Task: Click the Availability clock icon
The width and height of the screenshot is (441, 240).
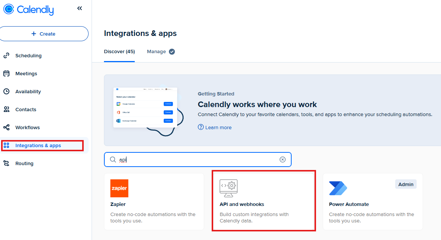Action: click(6, 91)
